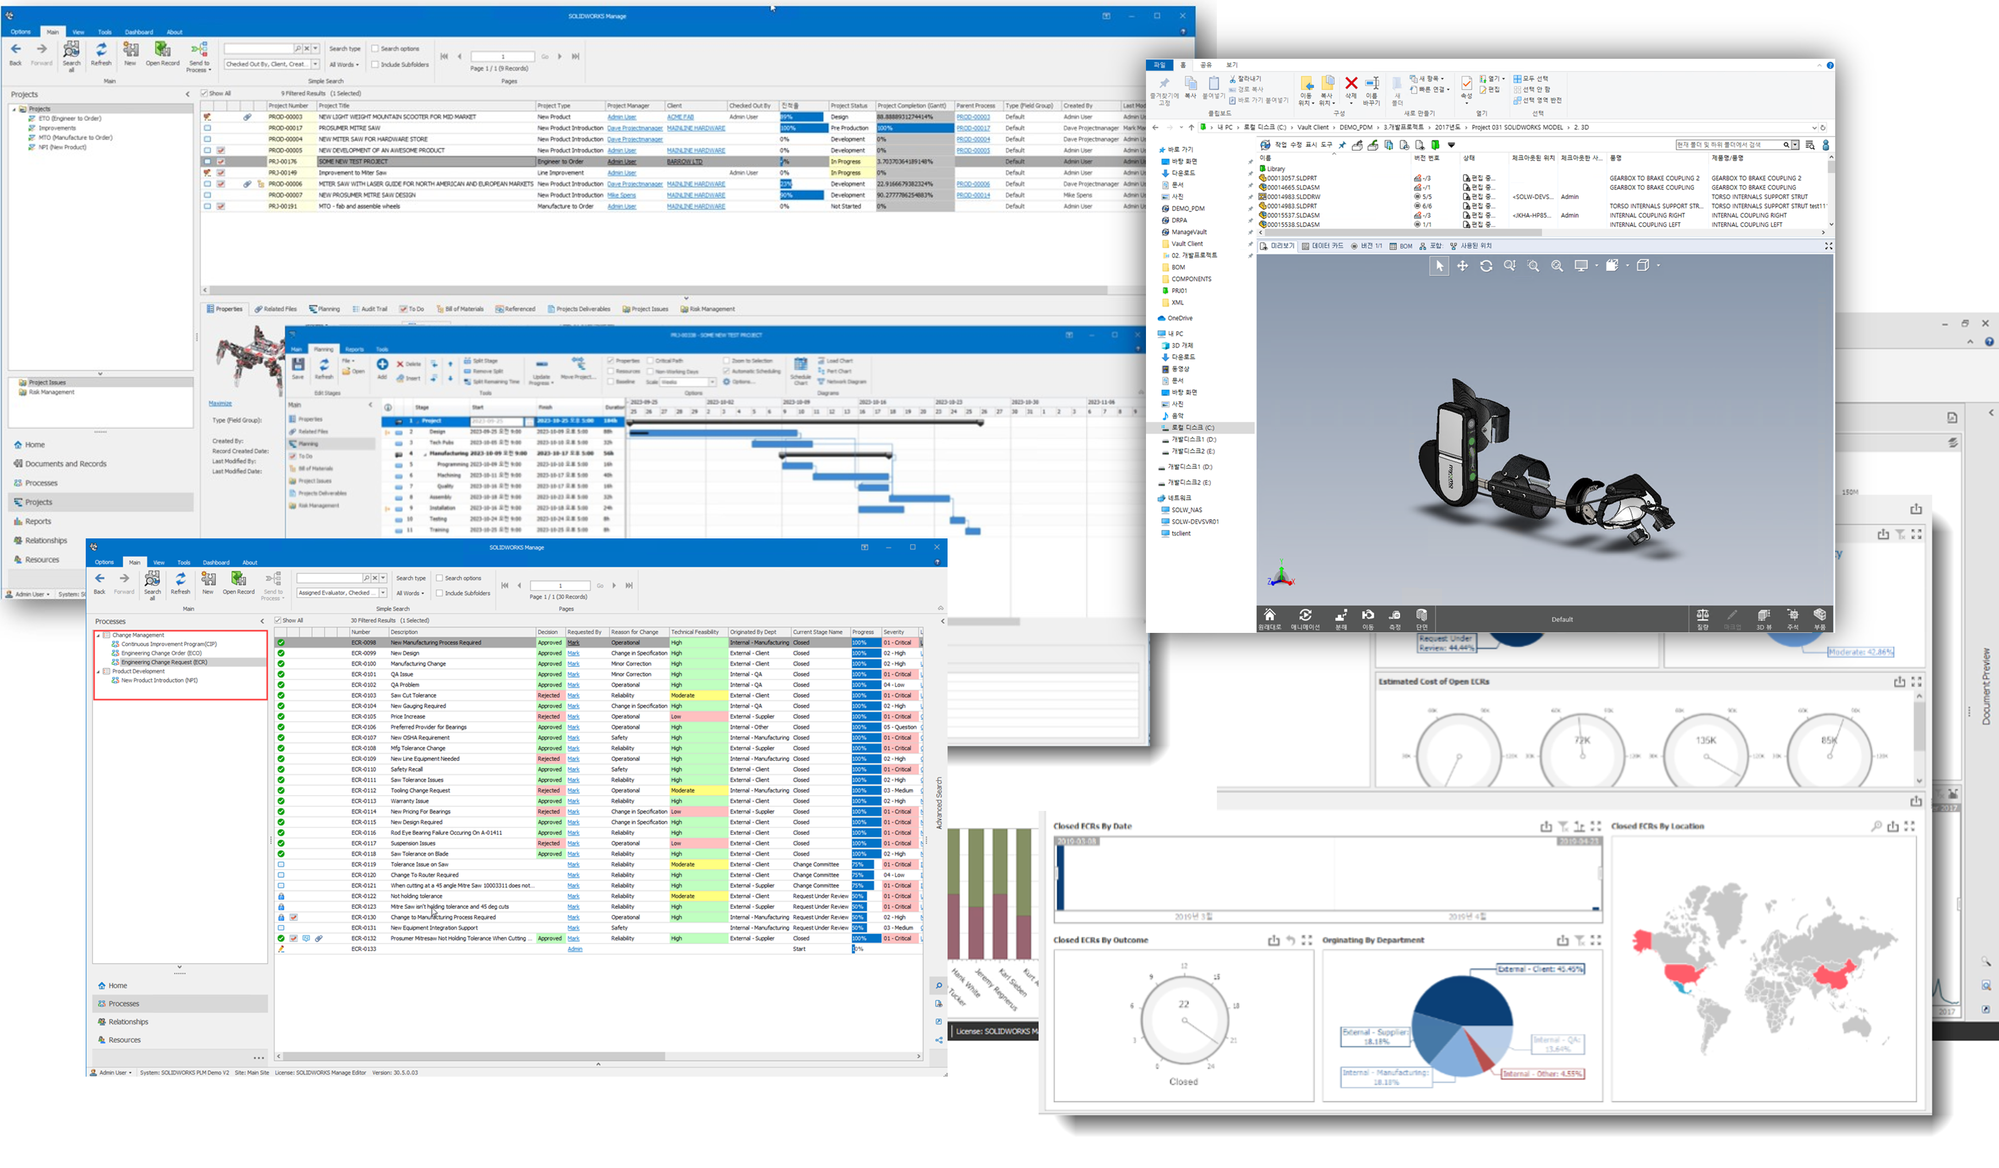Open Assigned Evaluator field dropdown in Processes window
This screenshot has height=1168, width=1999.
tap(383, 593)
